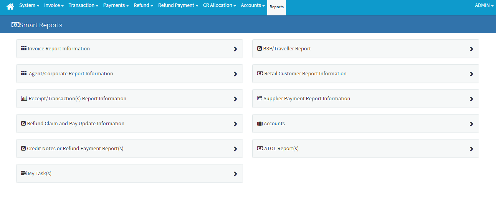Click the money icon in Smart Reports header

(x=15, y=25)
